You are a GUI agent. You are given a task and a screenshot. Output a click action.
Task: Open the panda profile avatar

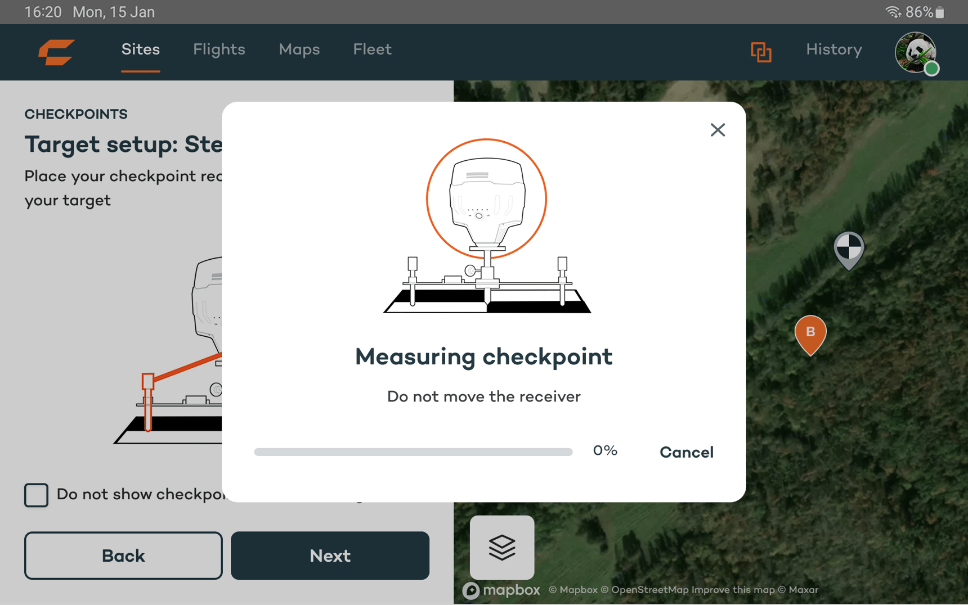click(x=916, y=52)
